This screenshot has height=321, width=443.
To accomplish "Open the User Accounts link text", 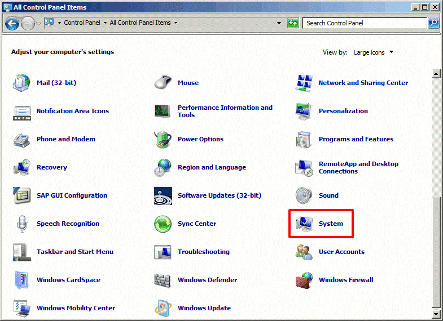I will coord(341,252).
